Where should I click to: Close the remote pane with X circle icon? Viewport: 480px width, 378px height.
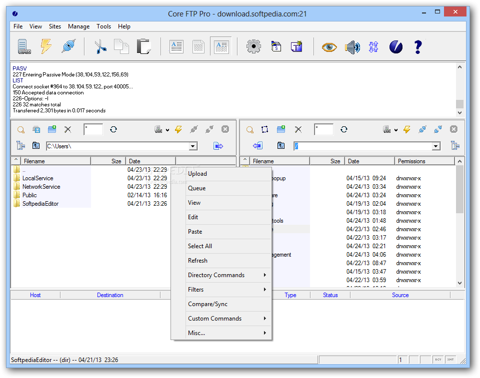(x=453, y=129)
